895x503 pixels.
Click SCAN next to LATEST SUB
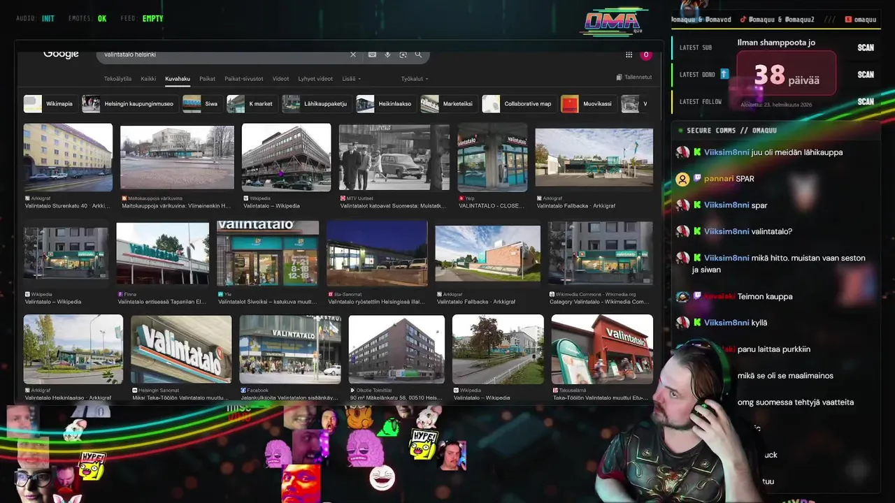[x=866, y=48]
